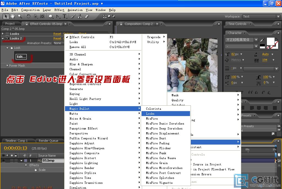The image size is (282, 189).
Task: Open the Composition menu
Action: pyautogui.click(x=30, y=10)
